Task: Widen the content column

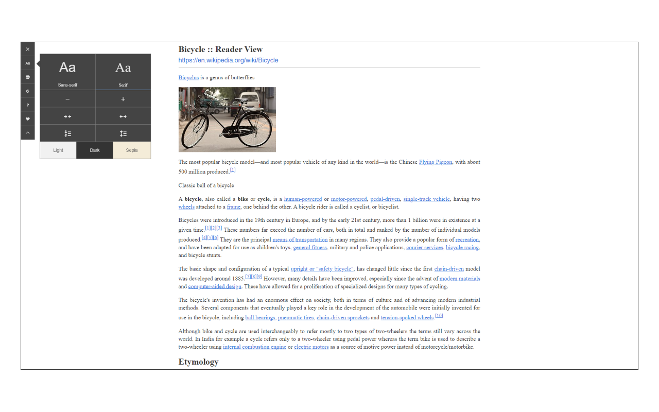Action: tap(123, 115)
